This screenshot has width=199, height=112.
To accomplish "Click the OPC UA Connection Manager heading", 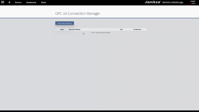I will click(x=78, y=13).
